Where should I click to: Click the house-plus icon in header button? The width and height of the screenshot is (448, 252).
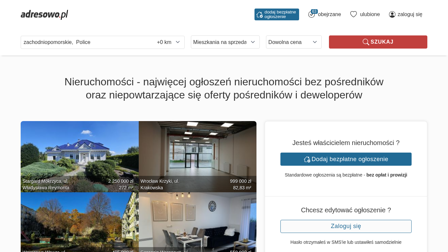(x=259, y=14)
